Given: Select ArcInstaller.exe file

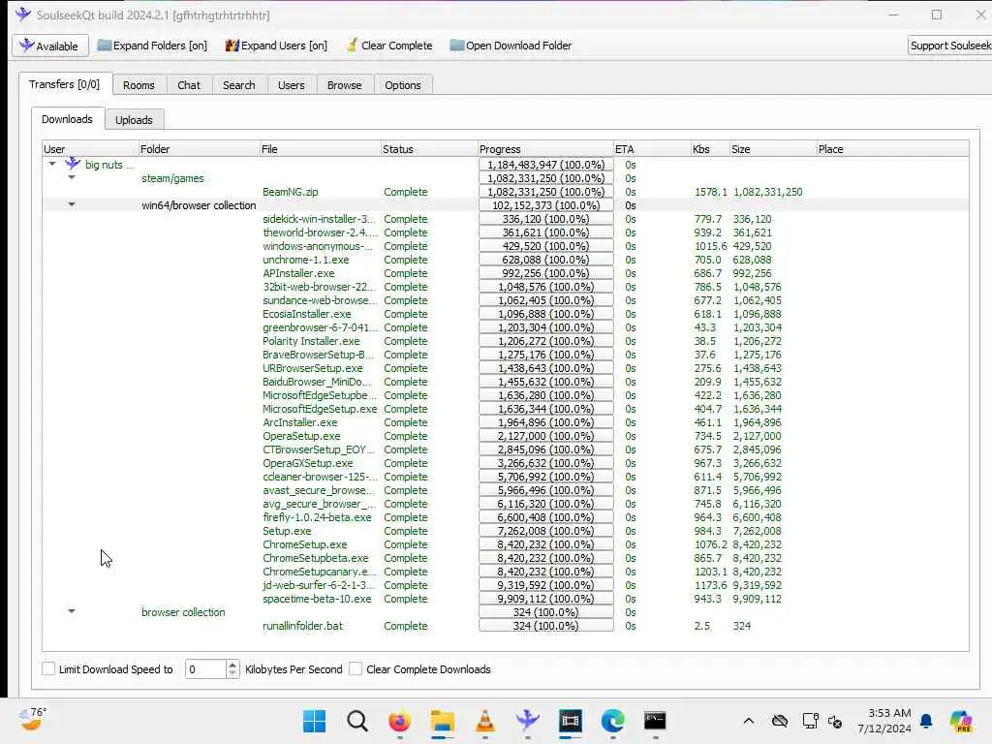Looking at the screenshot, I should coord(300,422).
